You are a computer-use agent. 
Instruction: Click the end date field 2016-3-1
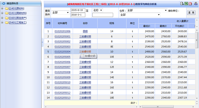[x=78, y=15]
